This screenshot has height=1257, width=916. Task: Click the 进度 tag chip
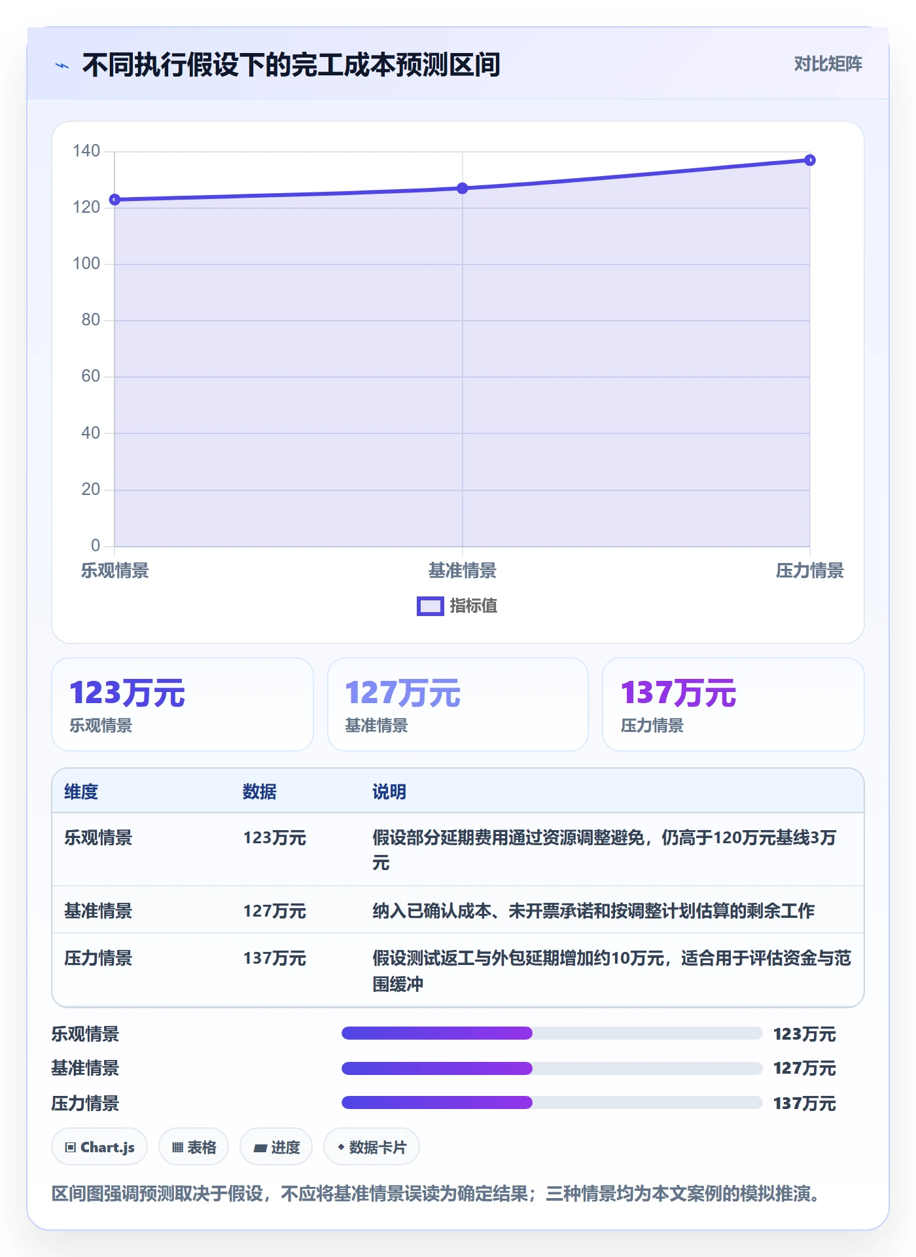coord(276,1147)
